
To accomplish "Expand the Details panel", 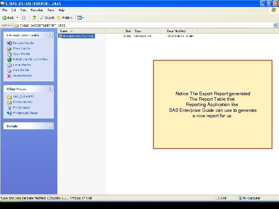I will tap(50, 126).
